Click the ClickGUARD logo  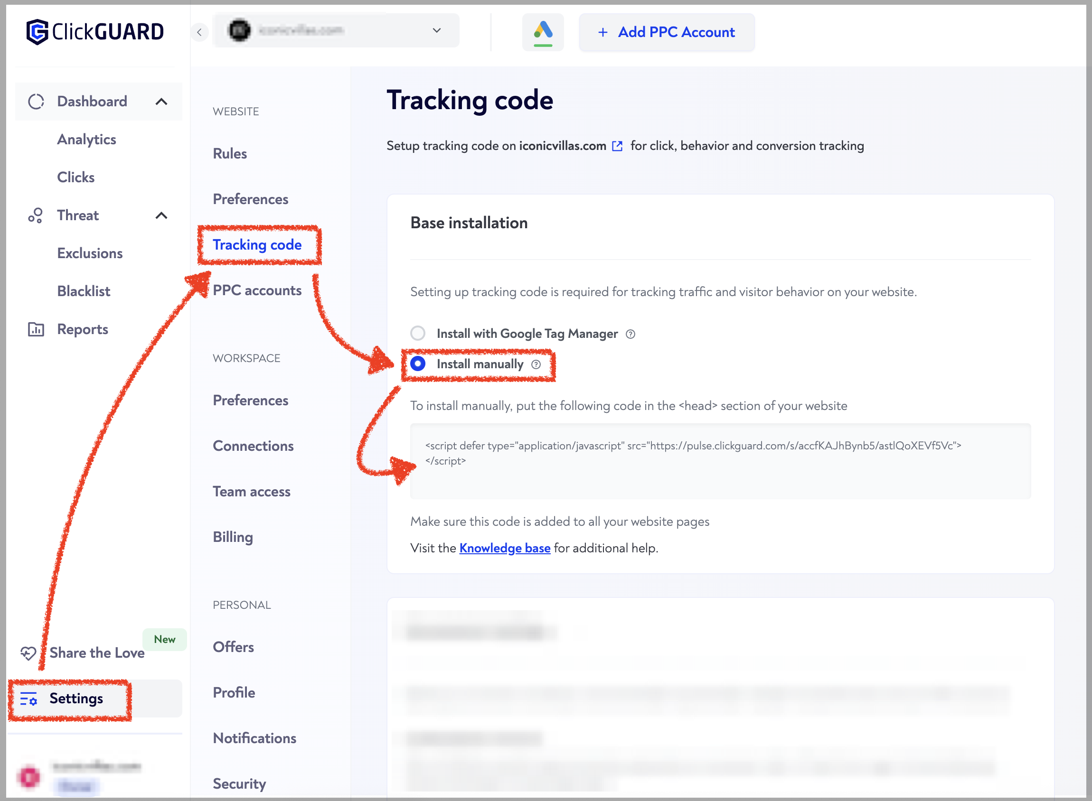(95, 32)
